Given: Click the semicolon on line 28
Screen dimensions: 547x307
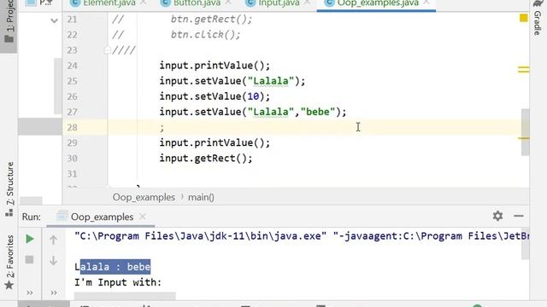Looking at the screenshot, I should 162,128.
